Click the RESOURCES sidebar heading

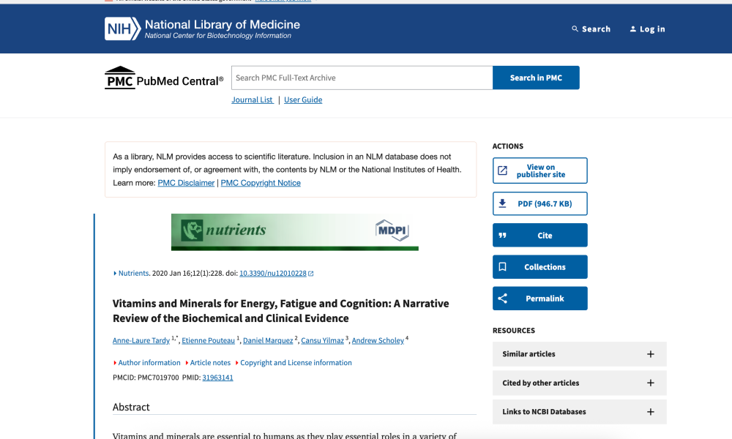pyautogui.click(x=514, y=330)
